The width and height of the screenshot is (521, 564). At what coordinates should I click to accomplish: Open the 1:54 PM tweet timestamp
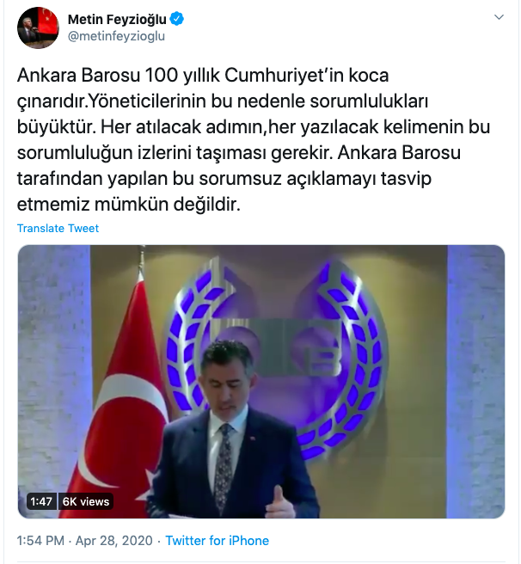[40, 540]
